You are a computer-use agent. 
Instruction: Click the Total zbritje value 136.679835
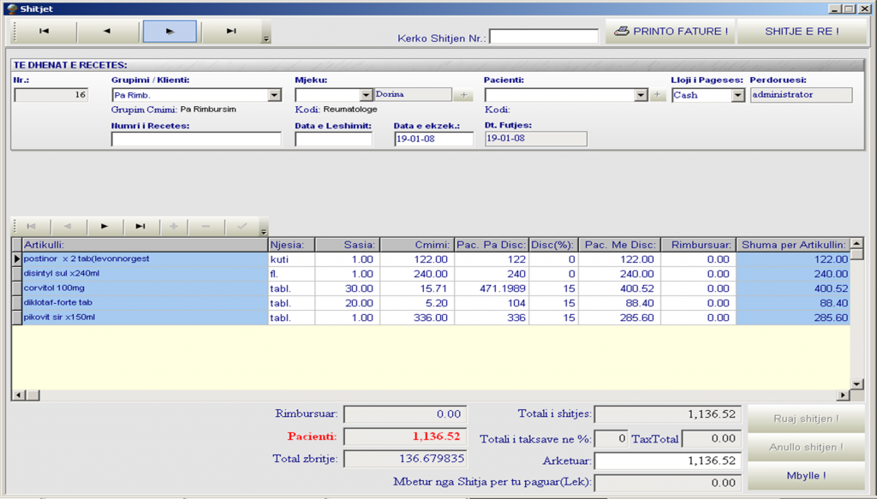405,459
